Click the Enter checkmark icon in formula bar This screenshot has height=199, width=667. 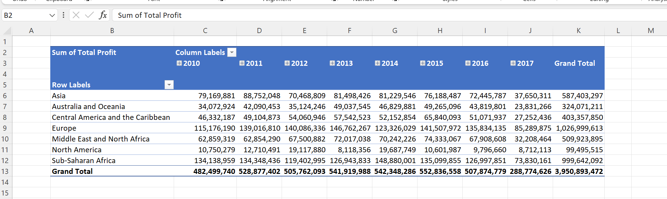coord(89,15)
